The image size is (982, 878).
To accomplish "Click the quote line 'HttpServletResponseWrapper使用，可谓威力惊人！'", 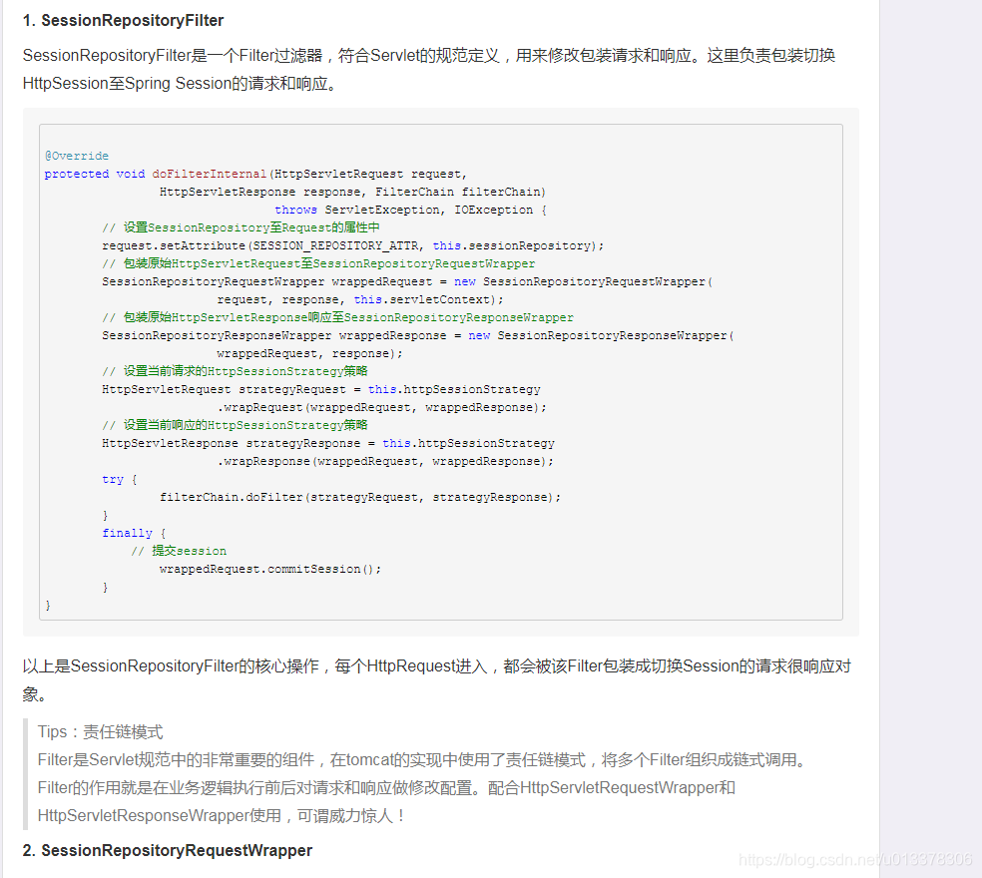I will click(x=222, y=815).
